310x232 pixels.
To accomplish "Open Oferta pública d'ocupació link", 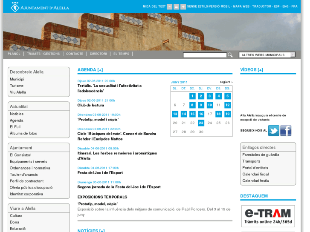I will tap(31, 188).
